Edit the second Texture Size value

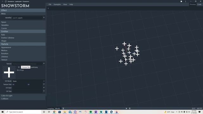point(35,85)
